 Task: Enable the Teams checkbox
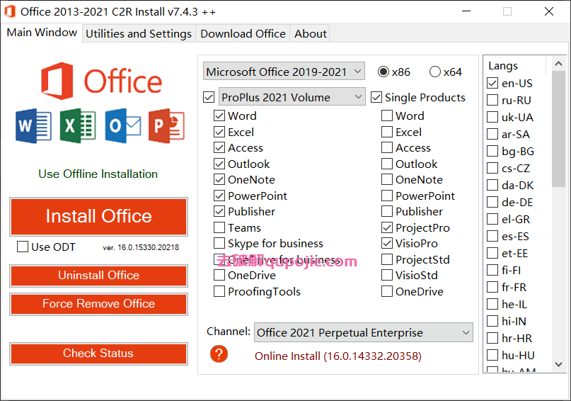coord(219,227)
